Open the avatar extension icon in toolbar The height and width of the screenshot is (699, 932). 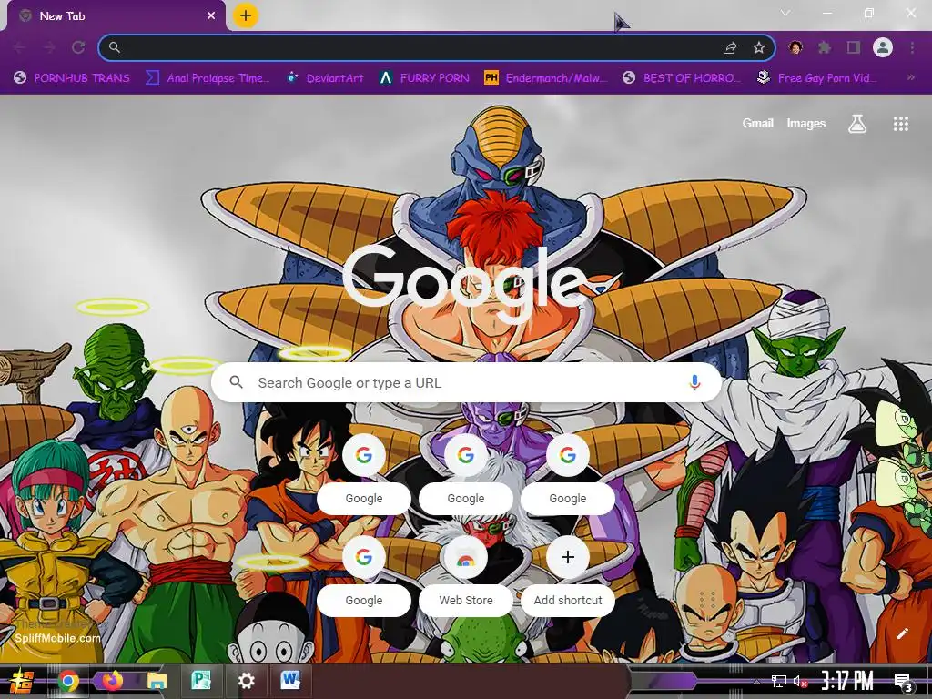[795, 47]
